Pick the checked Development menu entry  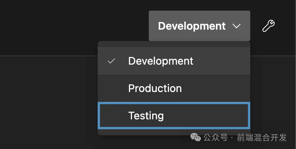(x=174, y=61)
